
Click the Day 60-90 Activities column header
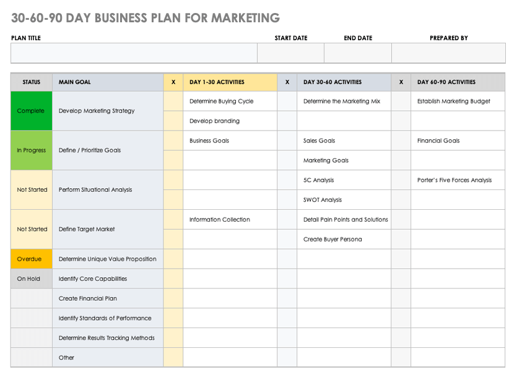click(x=458, y=82)
